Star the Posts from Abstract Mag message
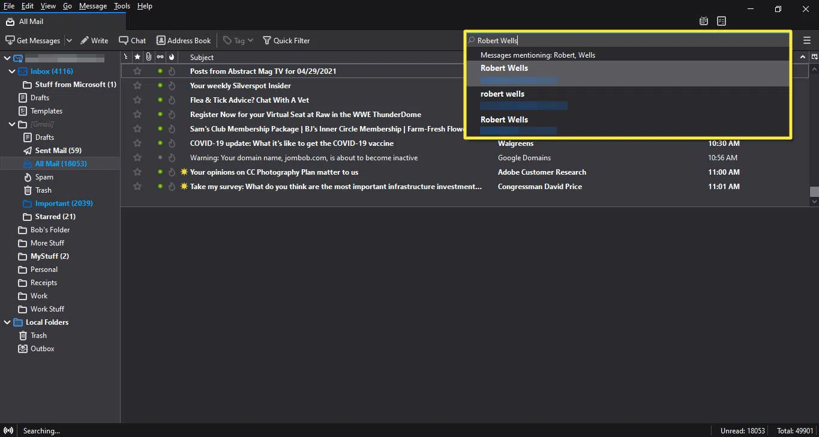The width and height of the screenshot is (819, 437). (137, 71)
